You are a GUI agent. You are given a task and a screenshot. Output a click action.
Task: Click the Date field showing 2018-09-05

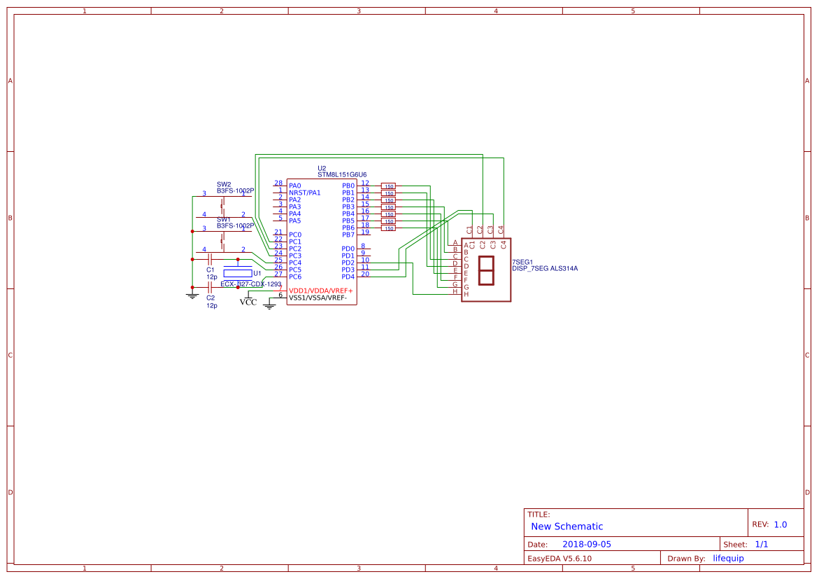coord(588,543)
